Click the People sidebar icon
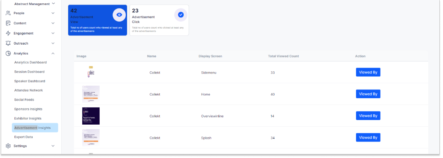The height and width of the screenshot is (158, 443). coord(8,13)
